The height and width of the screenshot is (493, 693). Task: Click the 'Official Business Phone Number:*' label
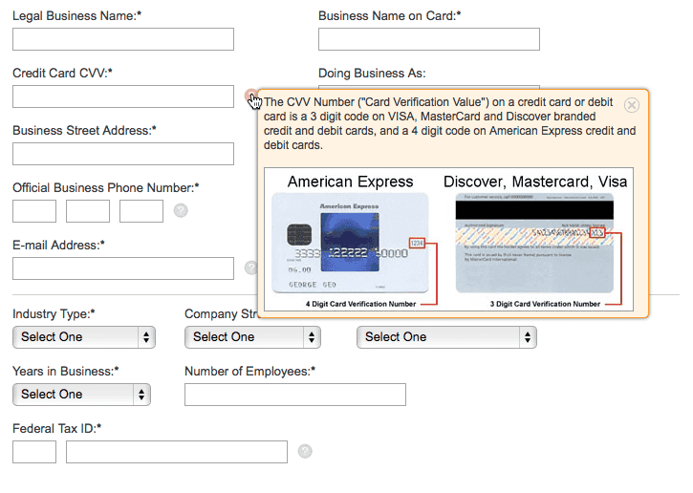[106, 188]
